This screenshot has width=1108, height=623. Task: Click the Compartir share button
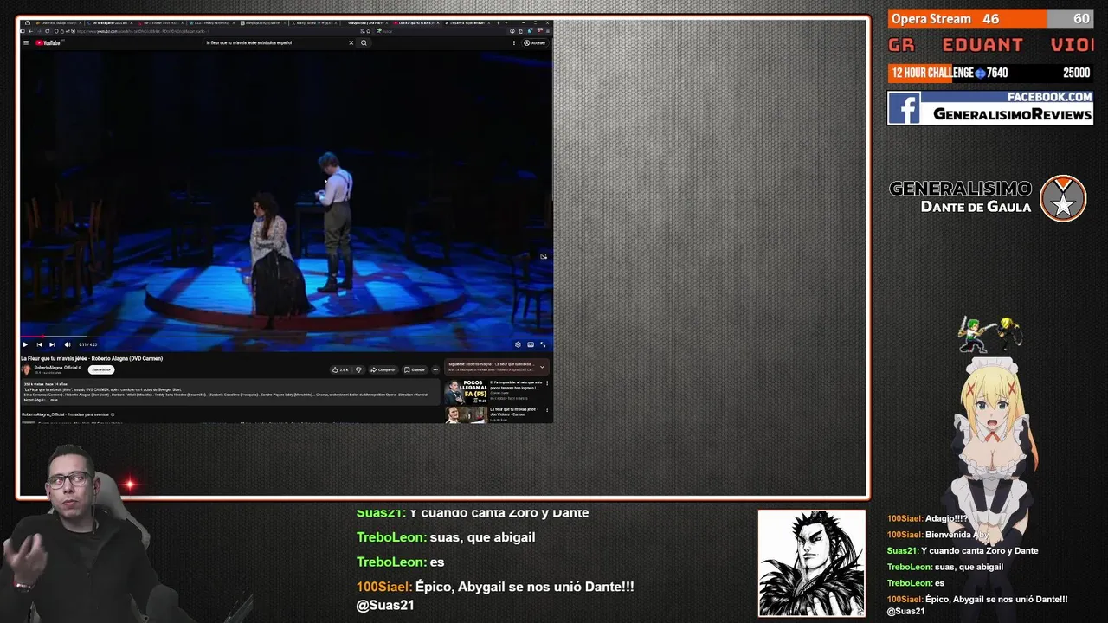[x=383, y=369]
